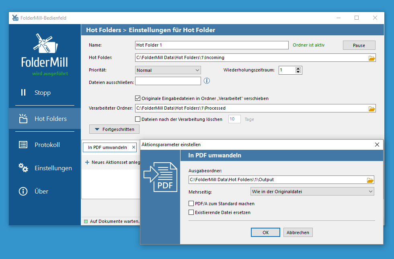Open the Priorität dropdown
The height and width of the screenshot is (259, 394).
click(168, 70)
